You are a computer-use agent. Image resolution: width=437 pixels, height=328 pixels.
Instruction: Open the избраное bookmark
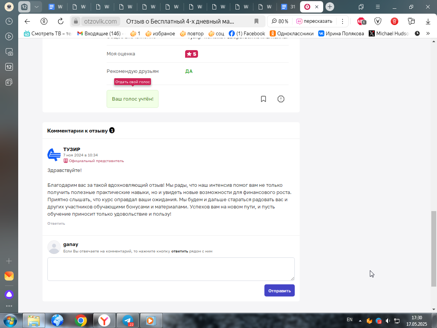160,33
